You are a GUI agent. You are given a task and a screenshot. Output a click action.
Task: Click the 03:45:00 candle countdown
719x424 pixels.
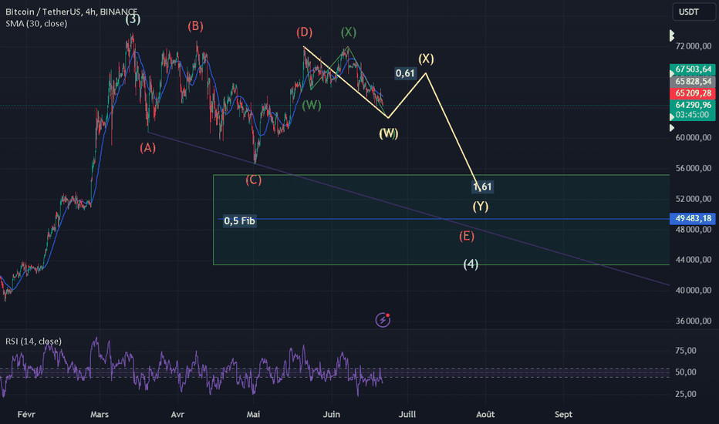click(693, 115)
